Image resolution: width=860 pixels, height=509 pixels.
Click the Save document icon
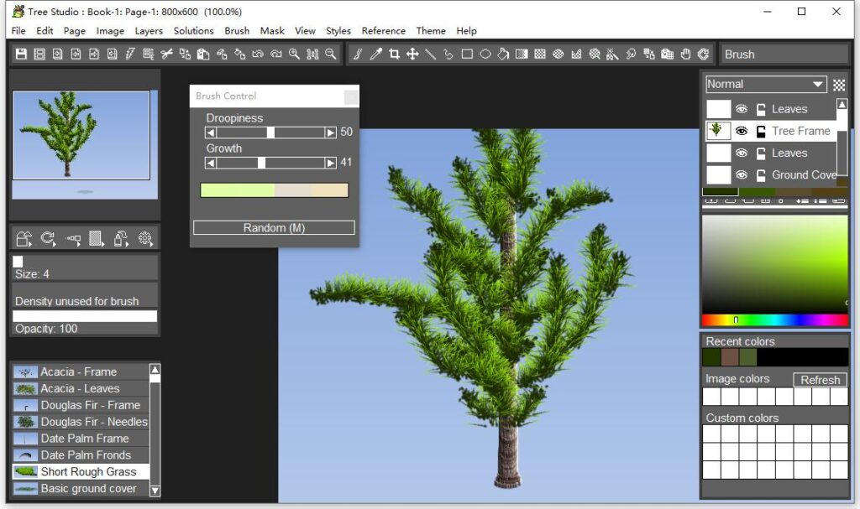(x=21, y=54)
